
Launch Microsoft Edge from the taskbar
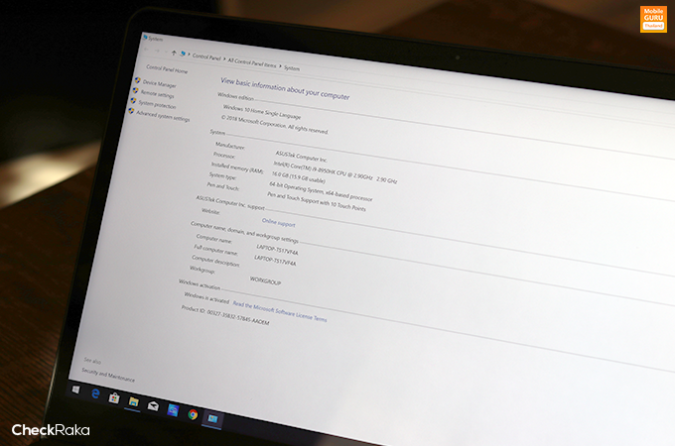pyautogui.click(x=95, y=395)
